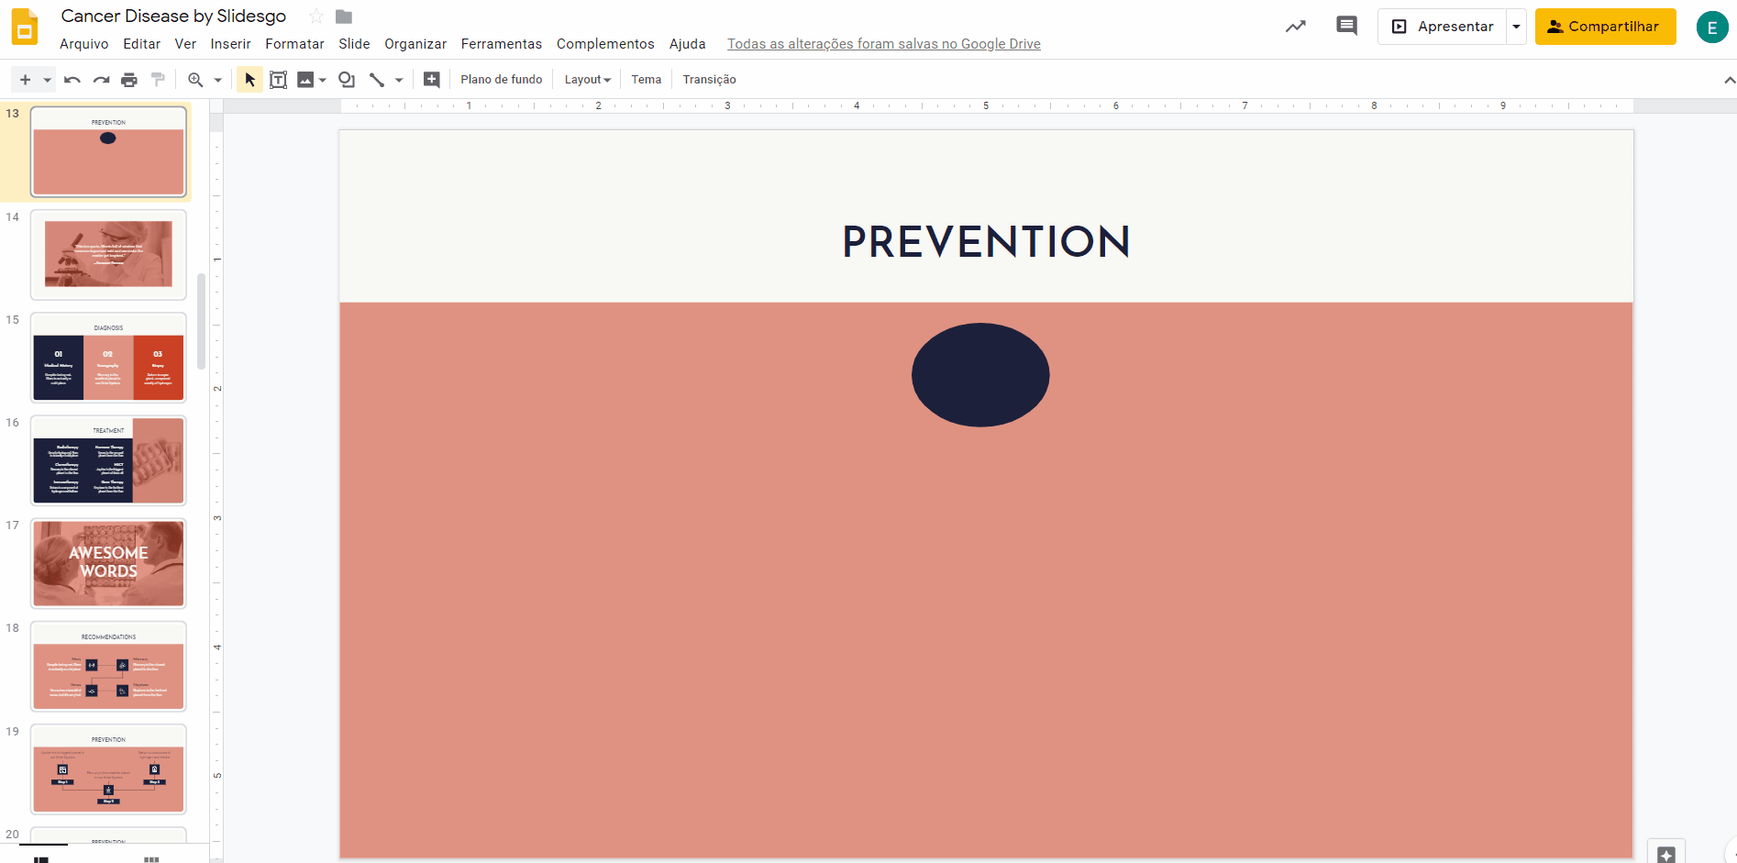The image size is (1737, 863).
Task: Select slide 14 thumbnail with the quote
Action: (108, 254)
